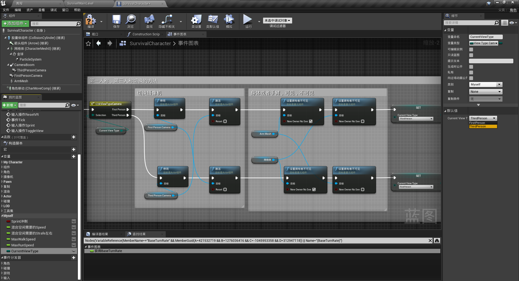Toggle MaxWalkSpeed variable visibility eye

tap(74, 239)
